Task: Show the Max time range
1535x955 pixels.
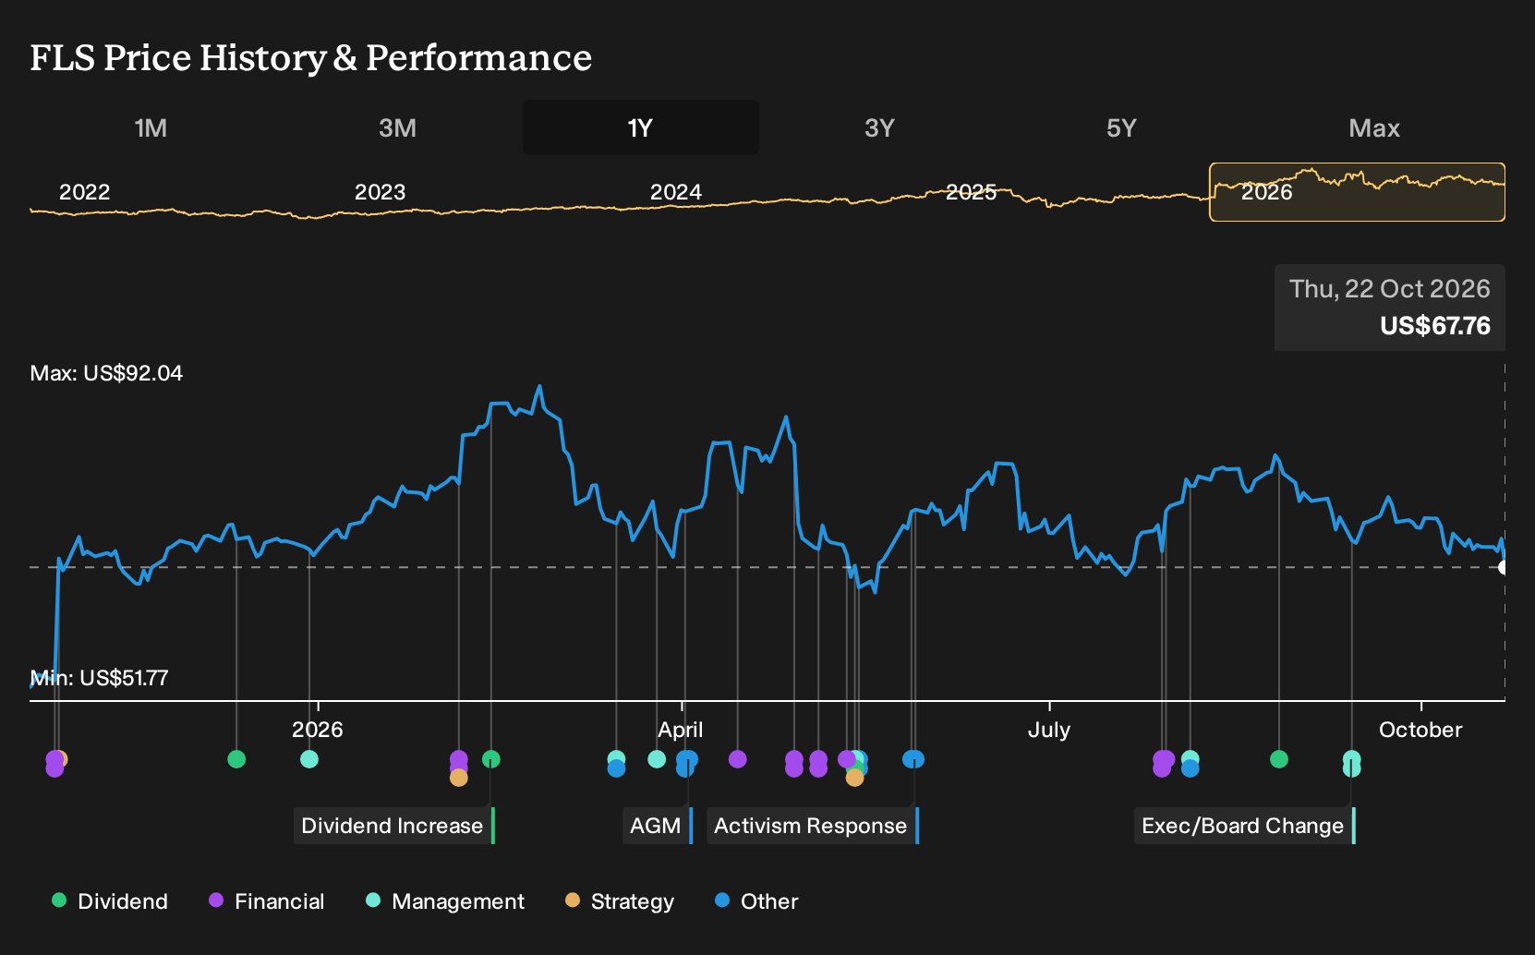Action: 1374,127
